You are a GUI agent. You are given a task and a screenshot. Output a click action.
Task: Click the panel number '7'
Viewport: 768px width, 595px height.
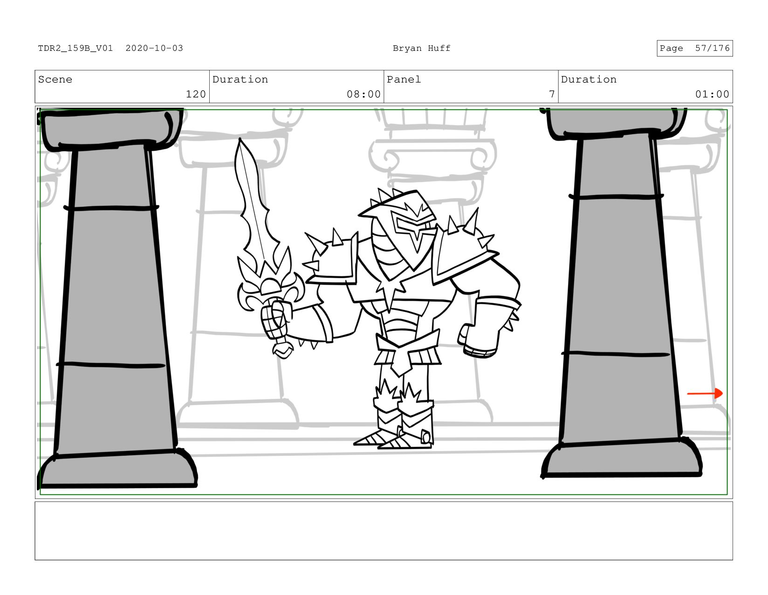(552, 94)
